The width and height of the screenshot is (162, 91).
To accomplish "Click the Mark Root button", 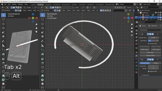I will pyautogui.click(x=150, y=53).
